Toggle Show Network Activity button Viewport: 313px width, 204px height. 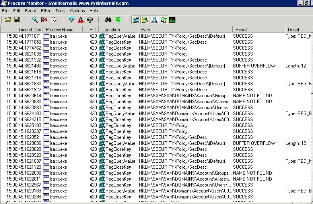(154, 20)
